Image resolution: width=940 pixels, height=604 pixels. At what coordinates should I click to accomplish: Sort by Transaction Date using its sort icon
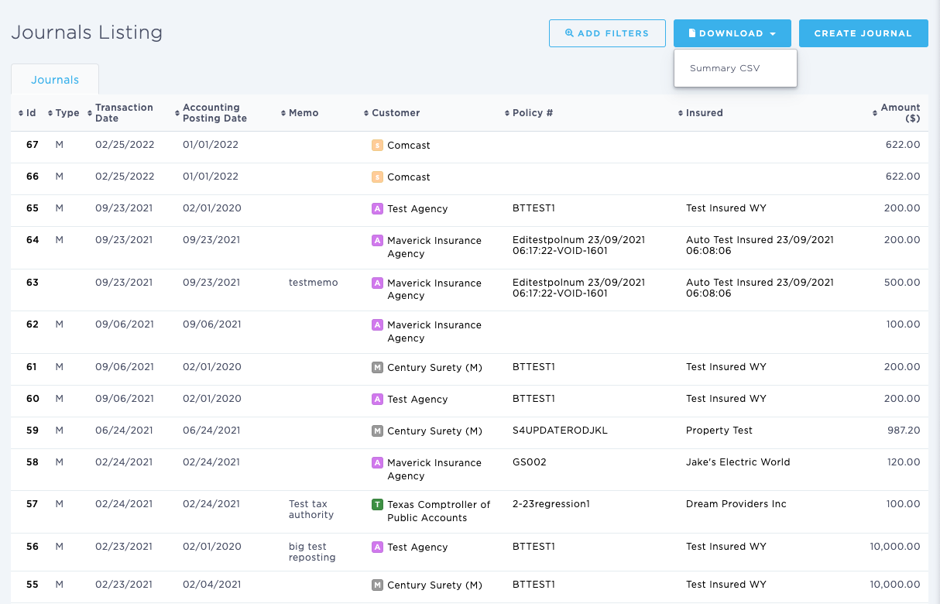(88, 112)
